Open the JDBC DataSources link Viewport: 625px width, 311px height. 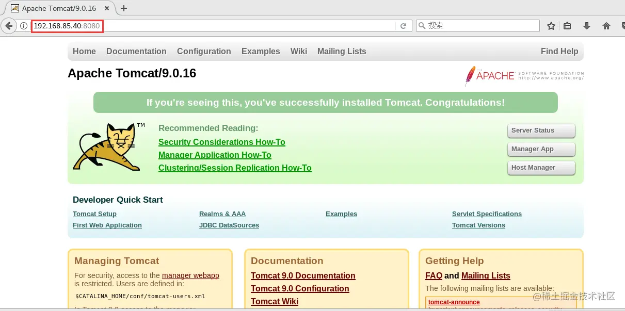click(229, 225)
